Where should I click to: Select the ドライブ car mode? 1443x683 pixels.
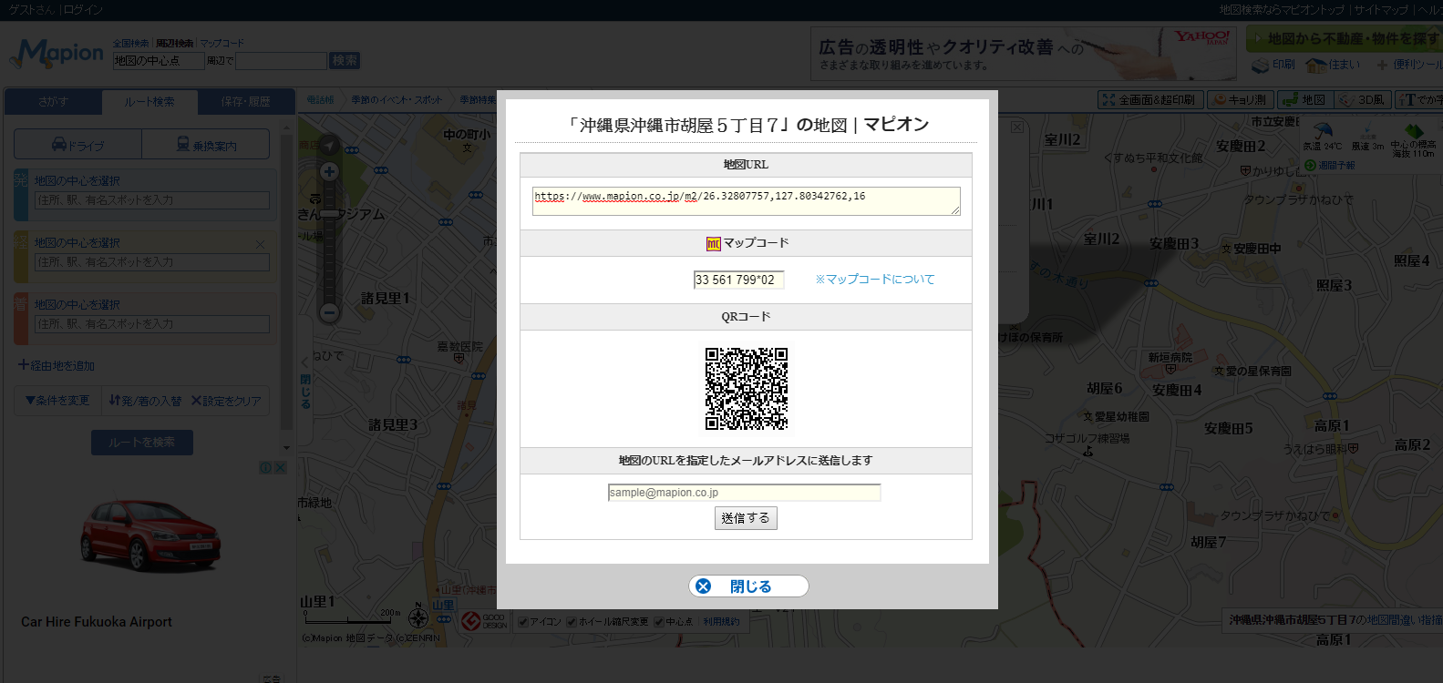[x=78, y=145]
